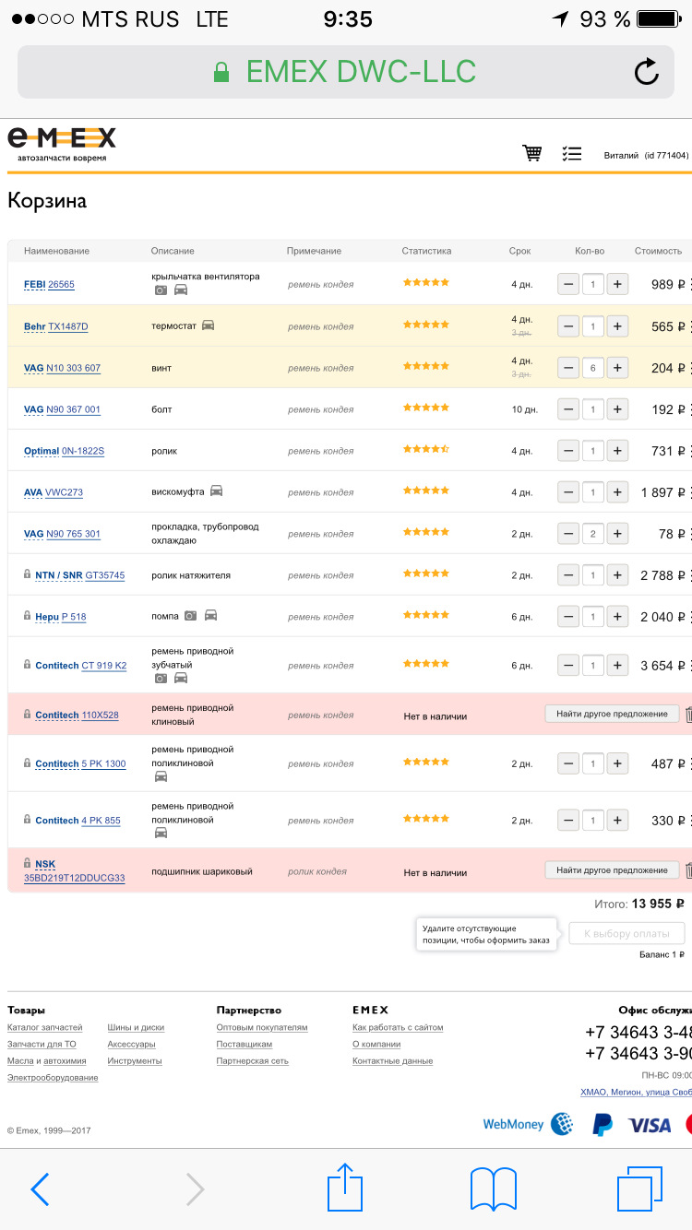Click quantity field for AVA VWC273
The width and height of the screenshot is (692, 1230).
click(592, 492)
